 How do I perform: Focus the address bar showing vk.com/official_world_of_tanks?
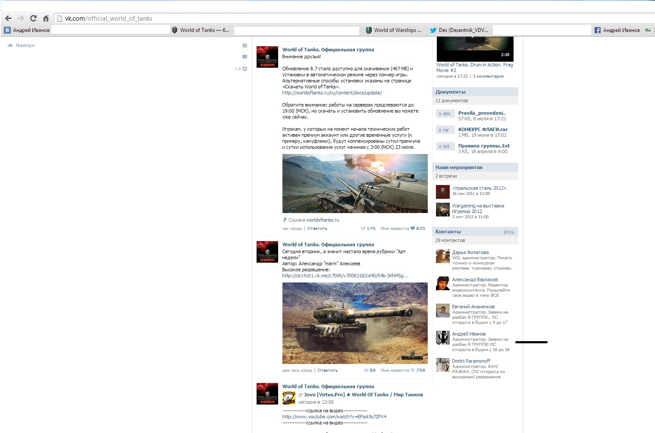click(354, 18)
